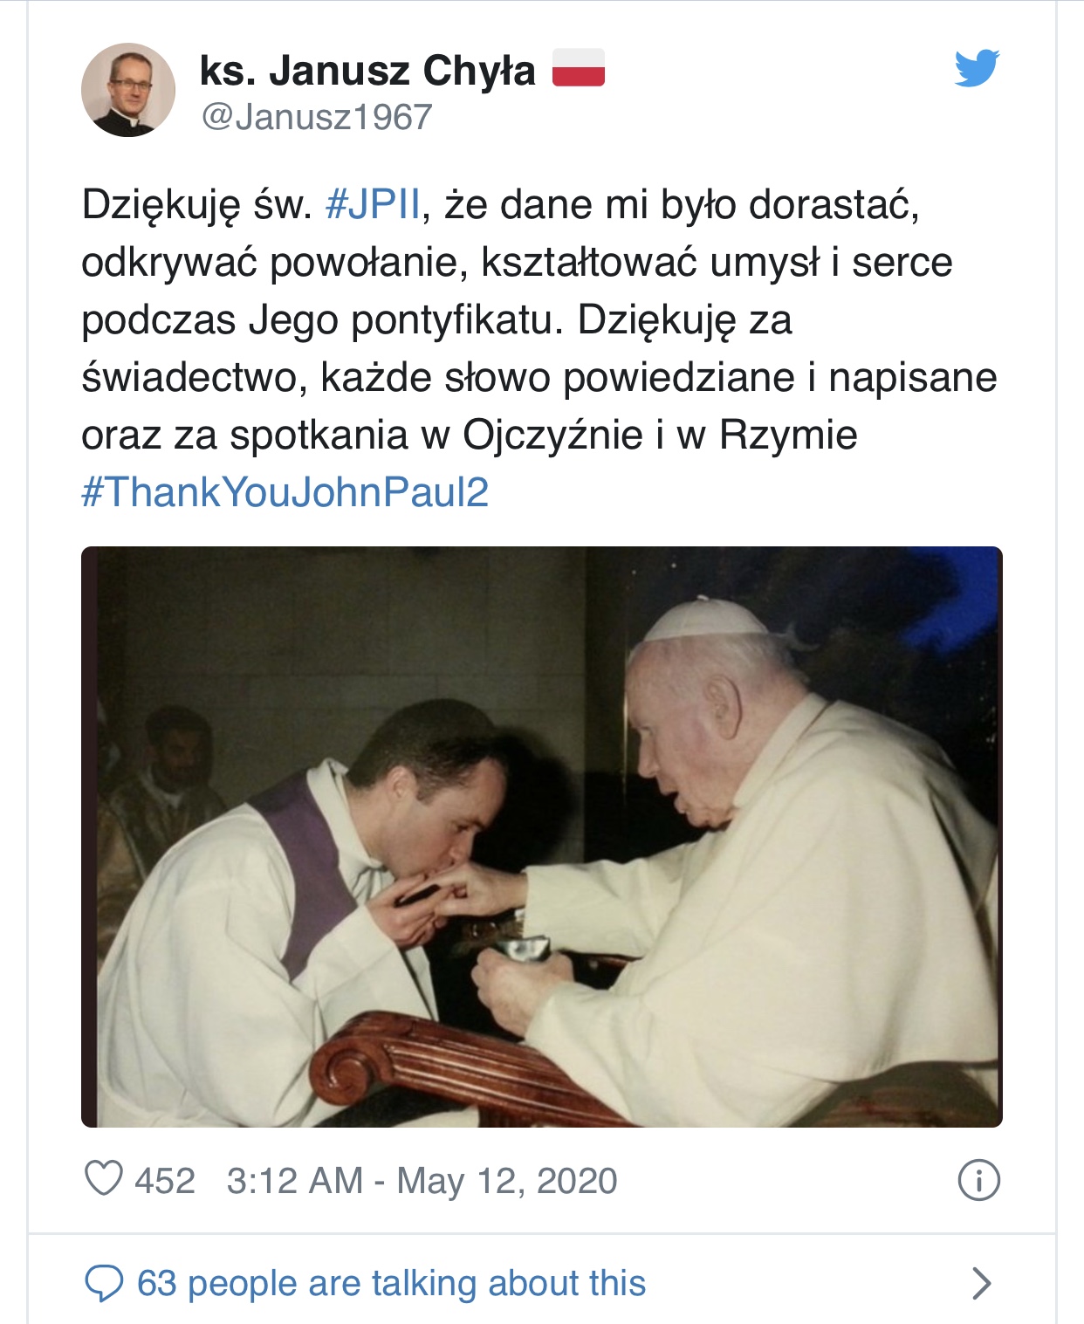Click the 3:12 AM tweet time
This screenshot has height=1324, width=1084.
[x=294, y=1181]
